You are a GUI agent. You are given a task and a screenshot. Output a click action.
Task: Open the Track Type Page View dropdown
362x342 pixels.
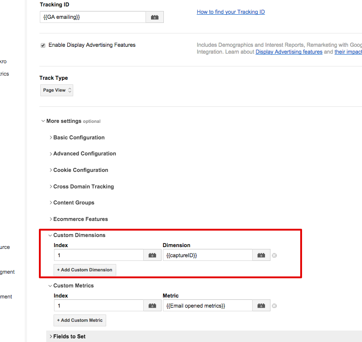[57, 90]
